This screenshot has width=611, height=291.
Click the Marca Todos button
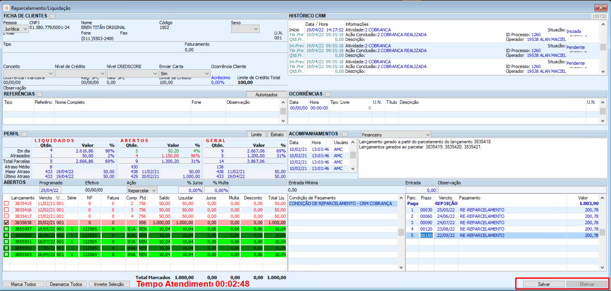(x=23, y=284)
